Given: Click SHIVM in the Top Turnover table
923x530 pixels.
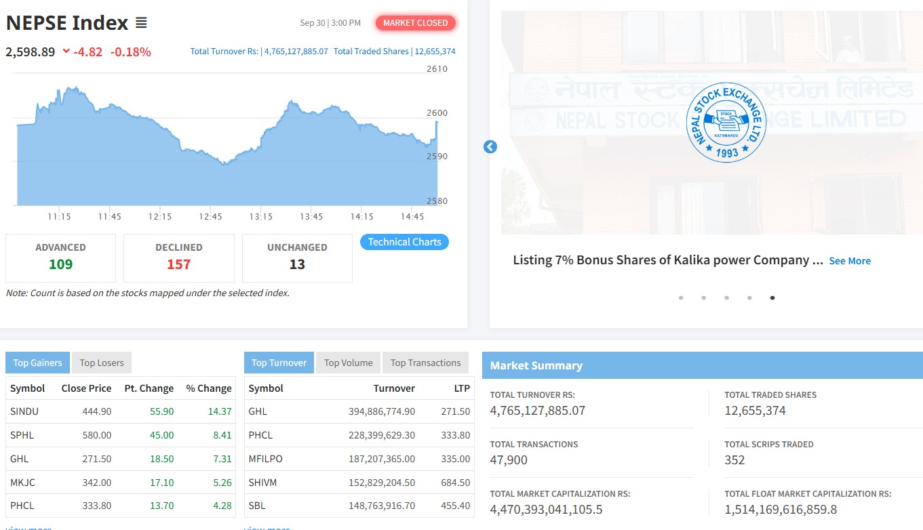Looking at the screenshot, I should (263, 483).
